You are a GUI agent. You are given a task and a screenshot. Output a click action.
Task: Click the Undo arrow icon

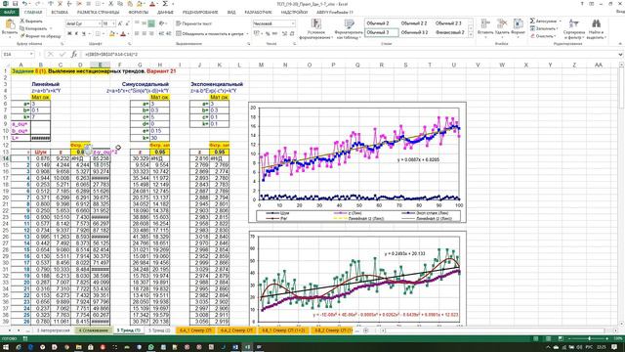point(24,4)
